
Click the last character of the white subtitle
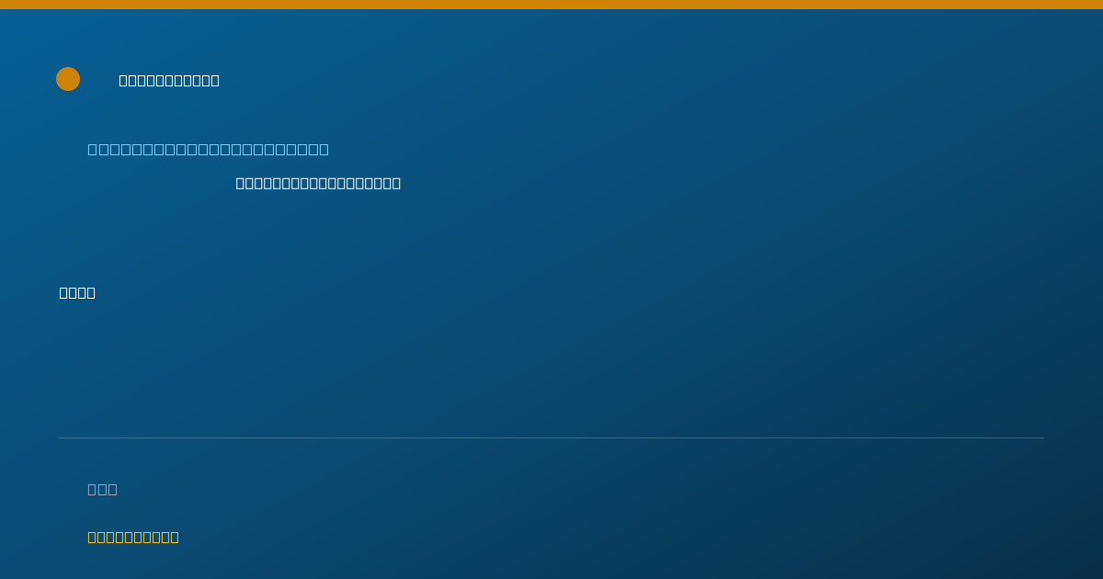[396, 183]
